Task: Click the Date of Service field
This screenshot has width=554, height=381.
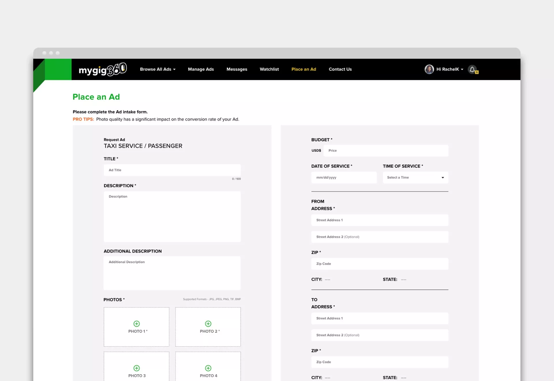Action: point(344,178)
